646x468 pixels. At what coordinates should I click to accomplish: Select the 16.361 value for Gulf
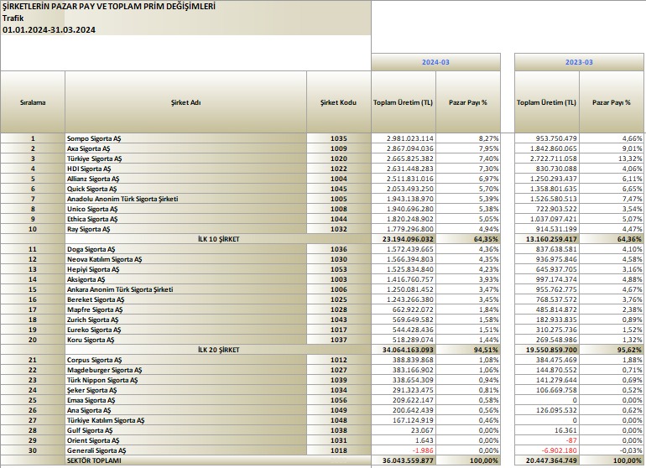[x=547, y=430]
